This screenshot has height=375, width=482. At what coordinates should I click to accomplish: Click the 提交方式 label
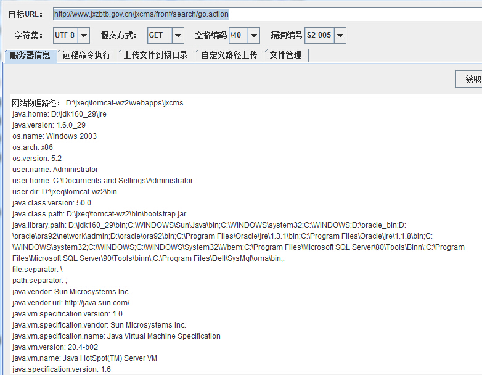119,35
